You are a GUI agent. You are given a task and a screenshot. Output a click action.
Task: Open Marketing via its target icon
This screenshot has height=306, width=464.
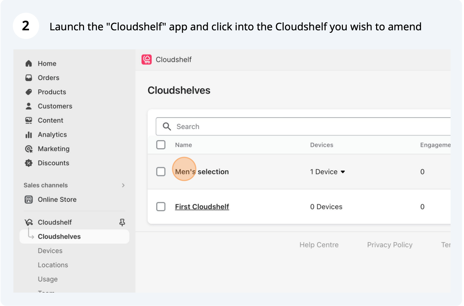pos(29,149)
